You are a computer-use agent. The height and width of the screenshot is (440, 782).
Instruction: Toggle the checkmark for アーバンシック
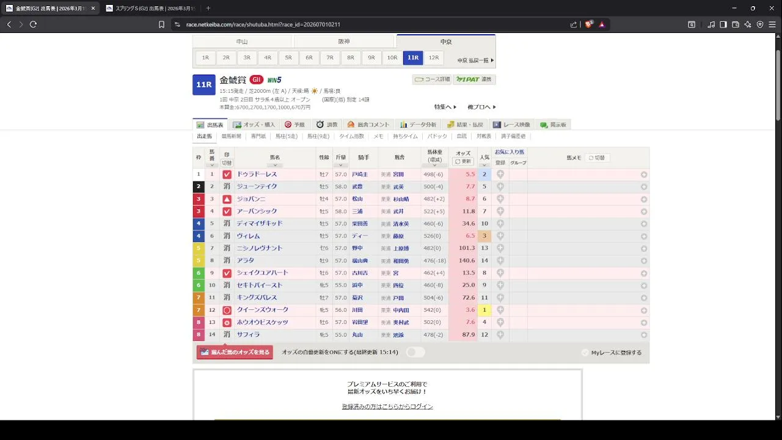click(x=227, y=211)
